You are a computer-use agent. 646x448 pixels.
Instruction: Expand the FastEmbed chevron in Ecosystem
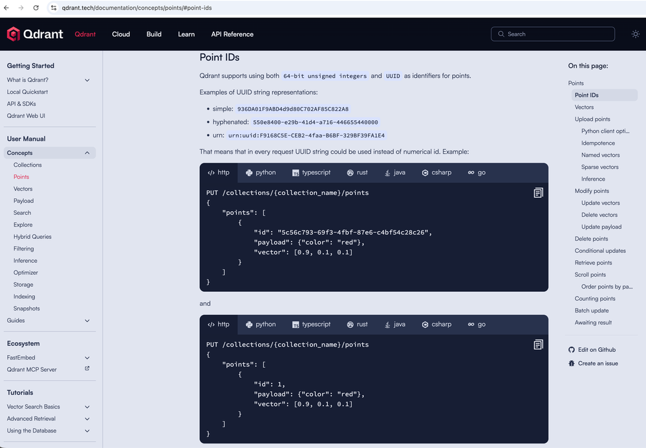tap(87, 358)
